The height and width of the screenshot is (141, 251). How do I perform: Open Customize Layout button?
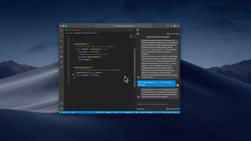click(x=178, y=26)
